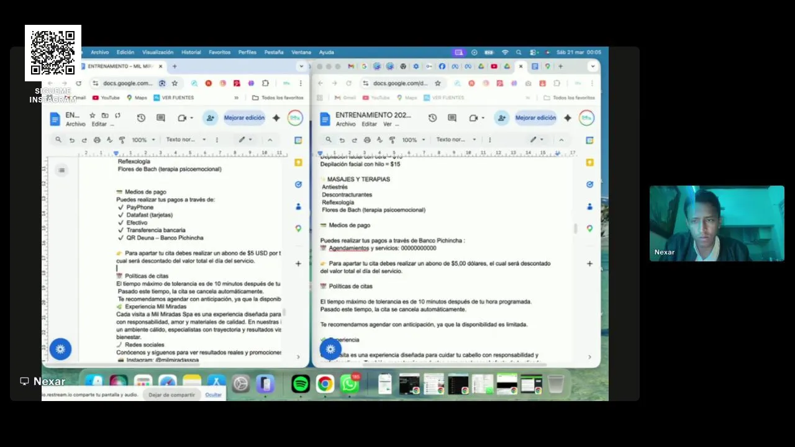Share the right document via person-plus icon

click(501, 118)
